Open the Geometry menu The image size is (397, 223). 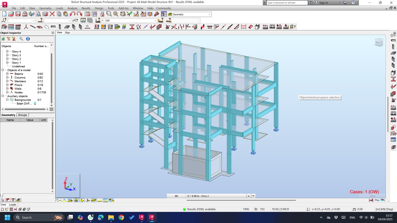pos(45,8)
